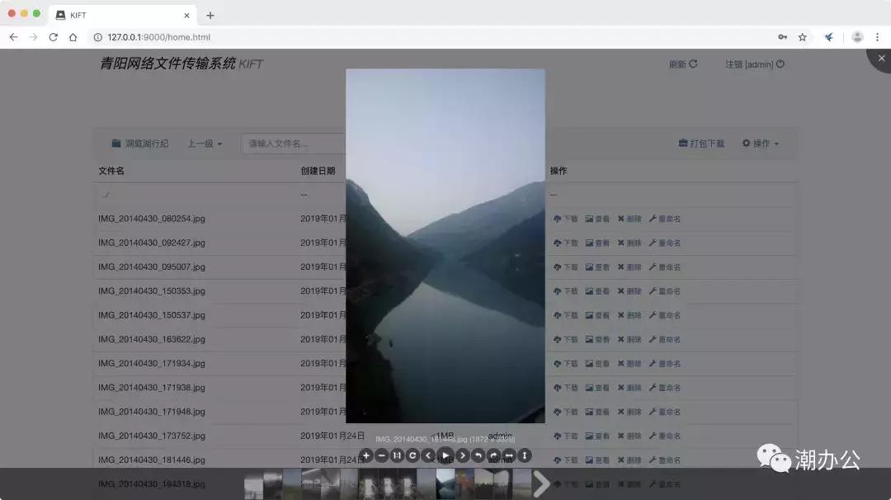891x500 pixels.
Task: Flip the image vertically
Action: tap(524, 455)
